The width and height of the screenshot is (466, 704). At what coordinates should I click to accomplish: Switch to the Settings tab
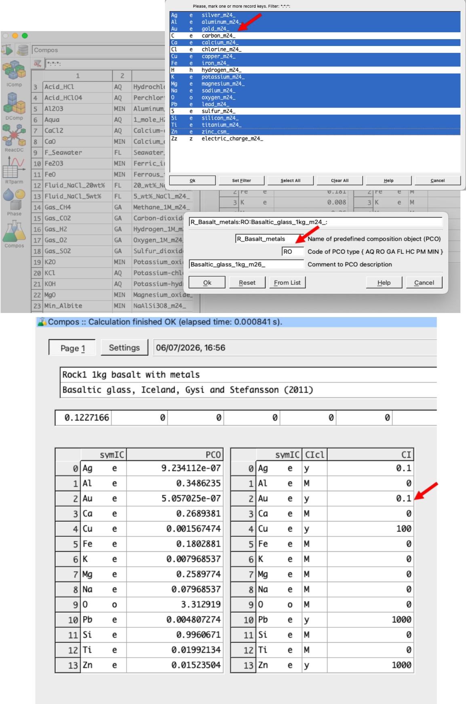point(124,347)
